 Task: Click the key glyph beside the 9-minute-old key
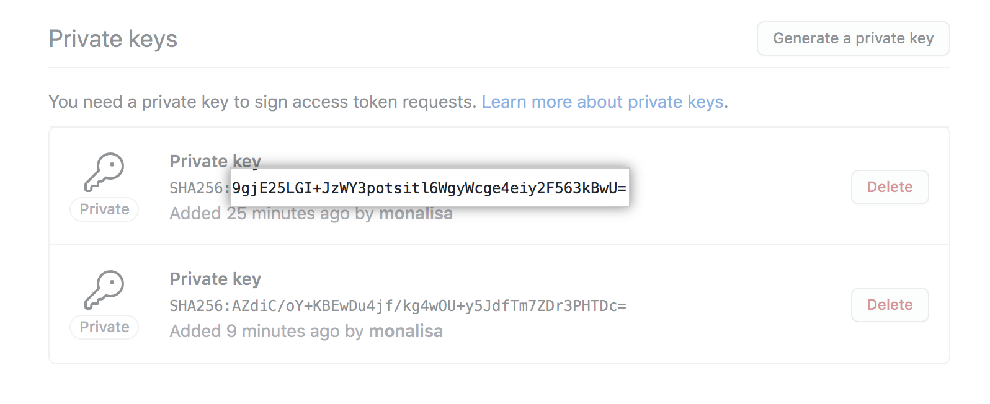click(104, 290)
